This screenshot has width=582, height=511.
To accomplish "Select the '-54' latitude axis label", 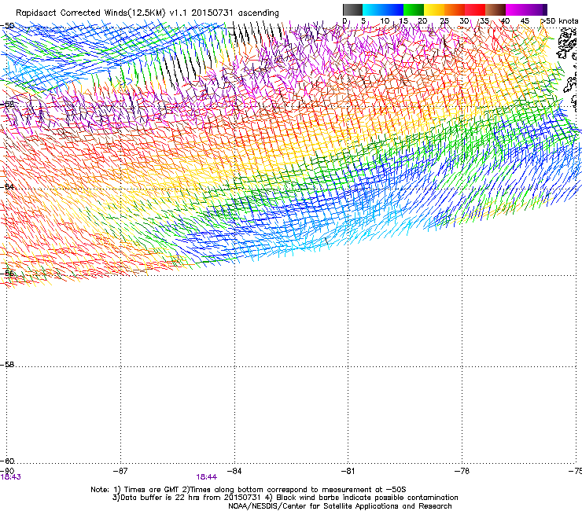I will pos(7,187).
